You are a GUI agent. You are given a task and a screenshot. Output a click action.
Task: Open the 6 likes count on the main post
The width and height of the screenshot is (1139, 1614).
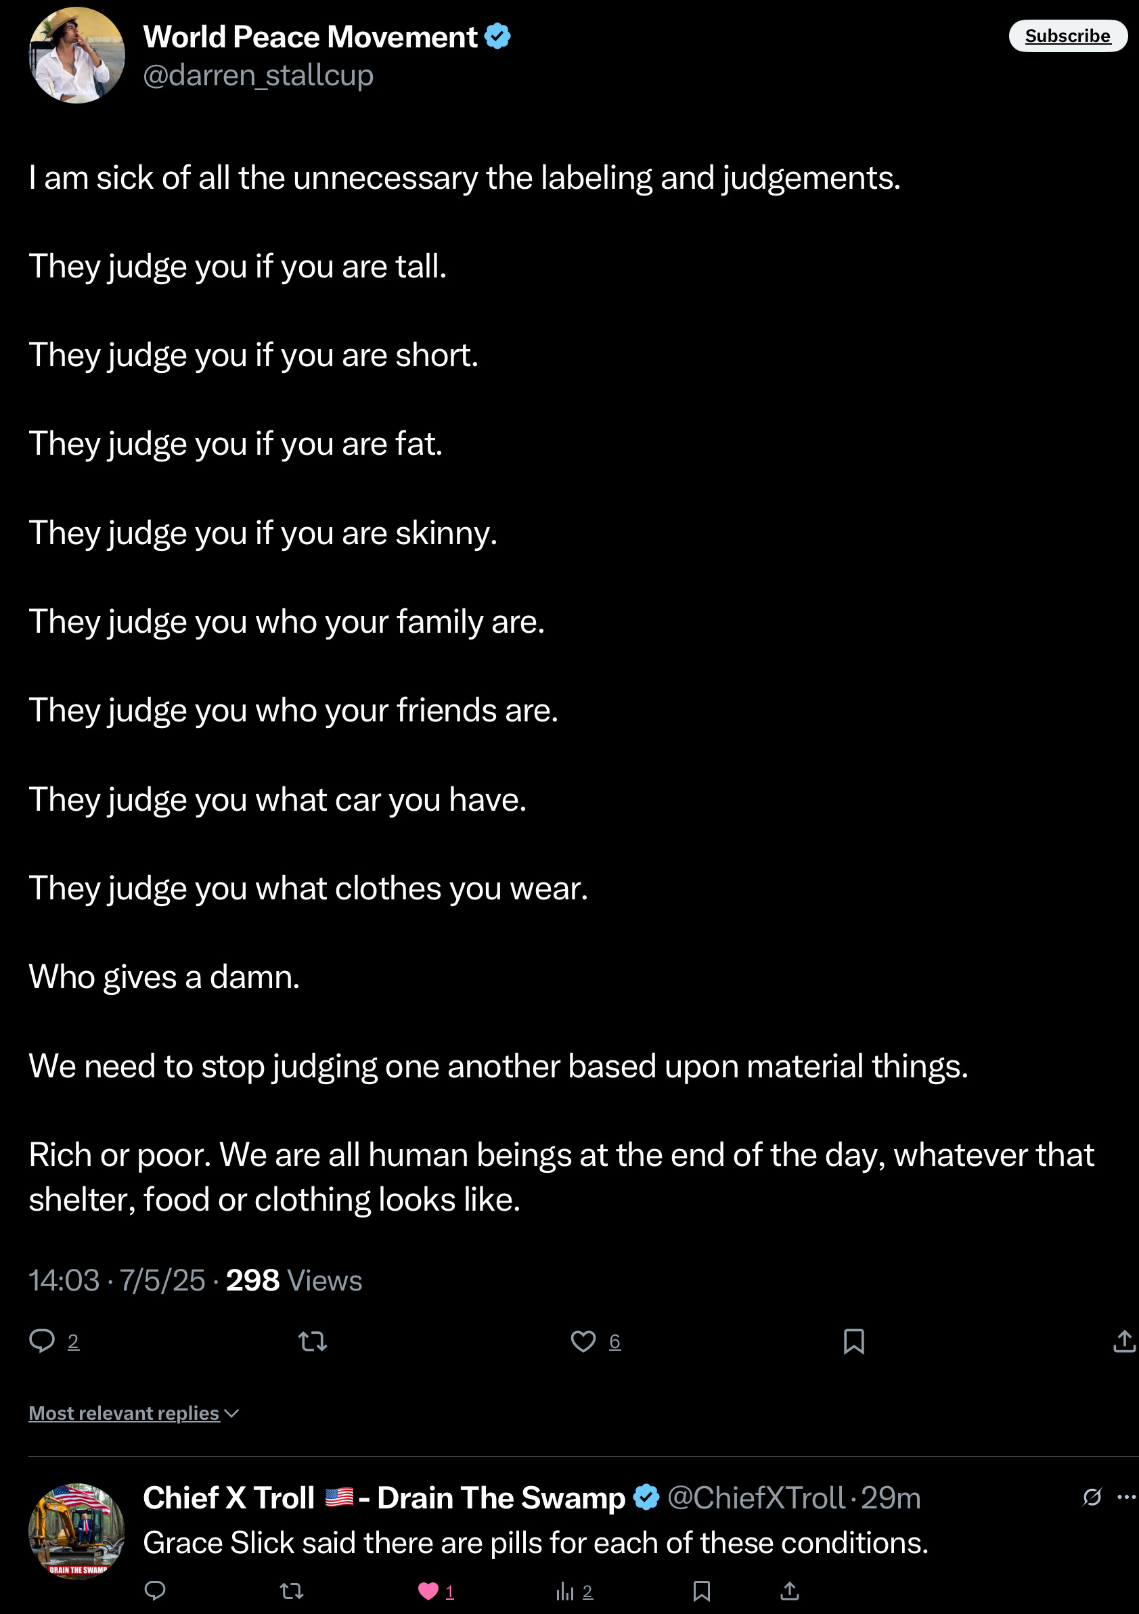click(615, 1341)
